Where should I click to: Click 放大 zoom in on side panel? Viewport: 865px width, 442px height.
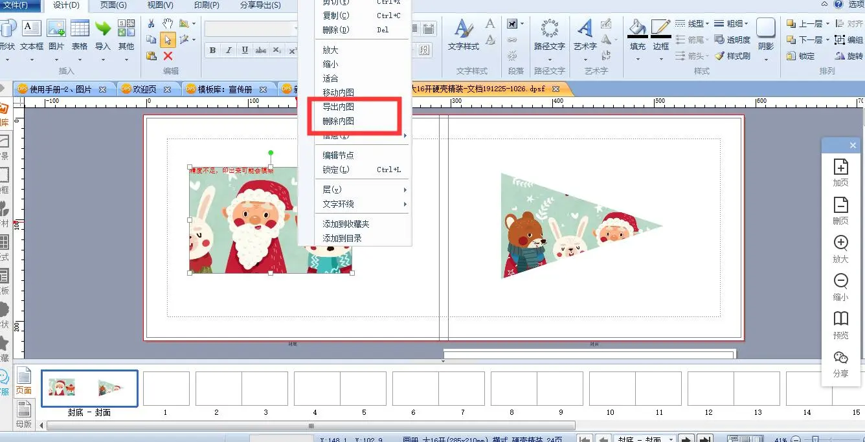(840, 249)
